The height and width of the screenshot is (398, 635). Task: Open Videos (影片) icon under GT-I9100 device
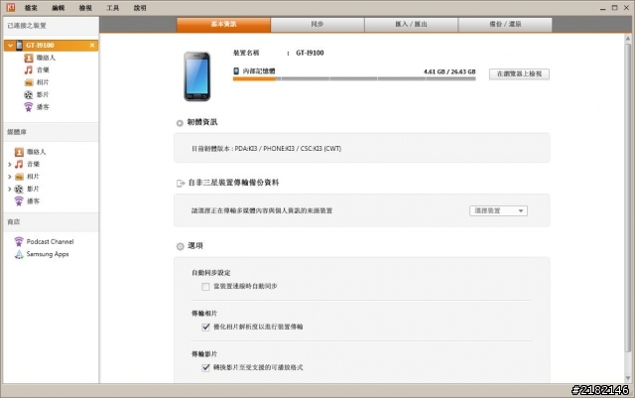(29, 95)
